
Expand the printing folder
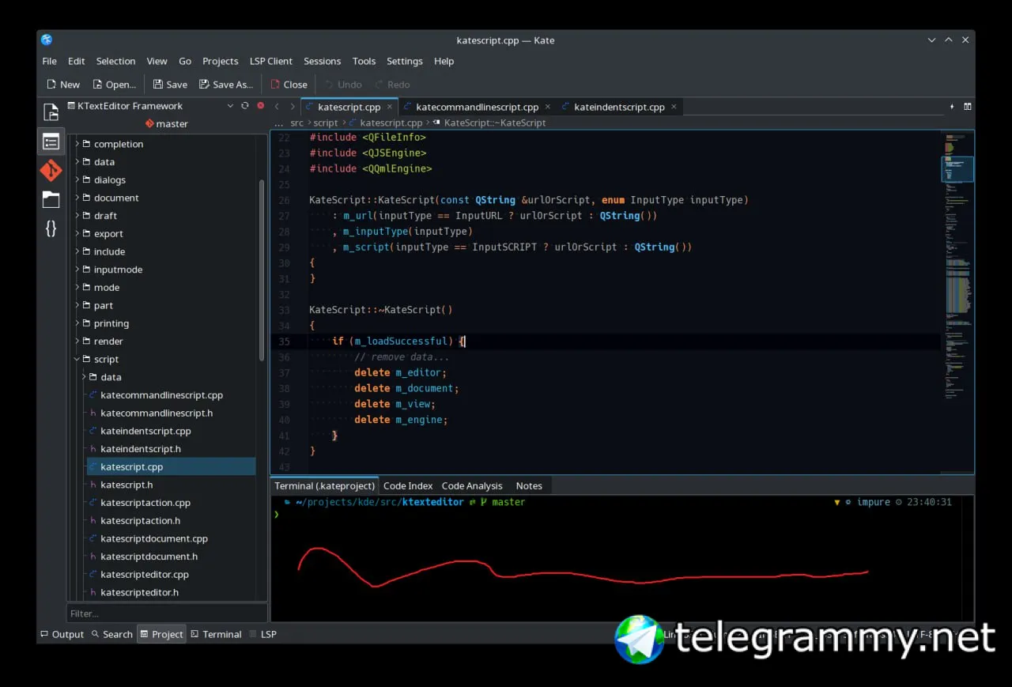[77, 323]
